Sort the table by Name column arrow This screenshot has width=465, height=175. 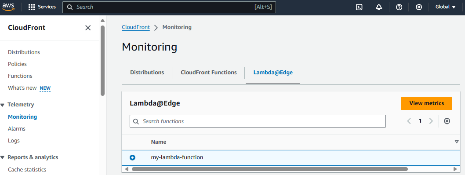[x=456, y=142]
